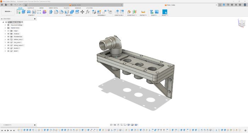
Task: Open the Data Panel grid icon
Action: [2, 5]
